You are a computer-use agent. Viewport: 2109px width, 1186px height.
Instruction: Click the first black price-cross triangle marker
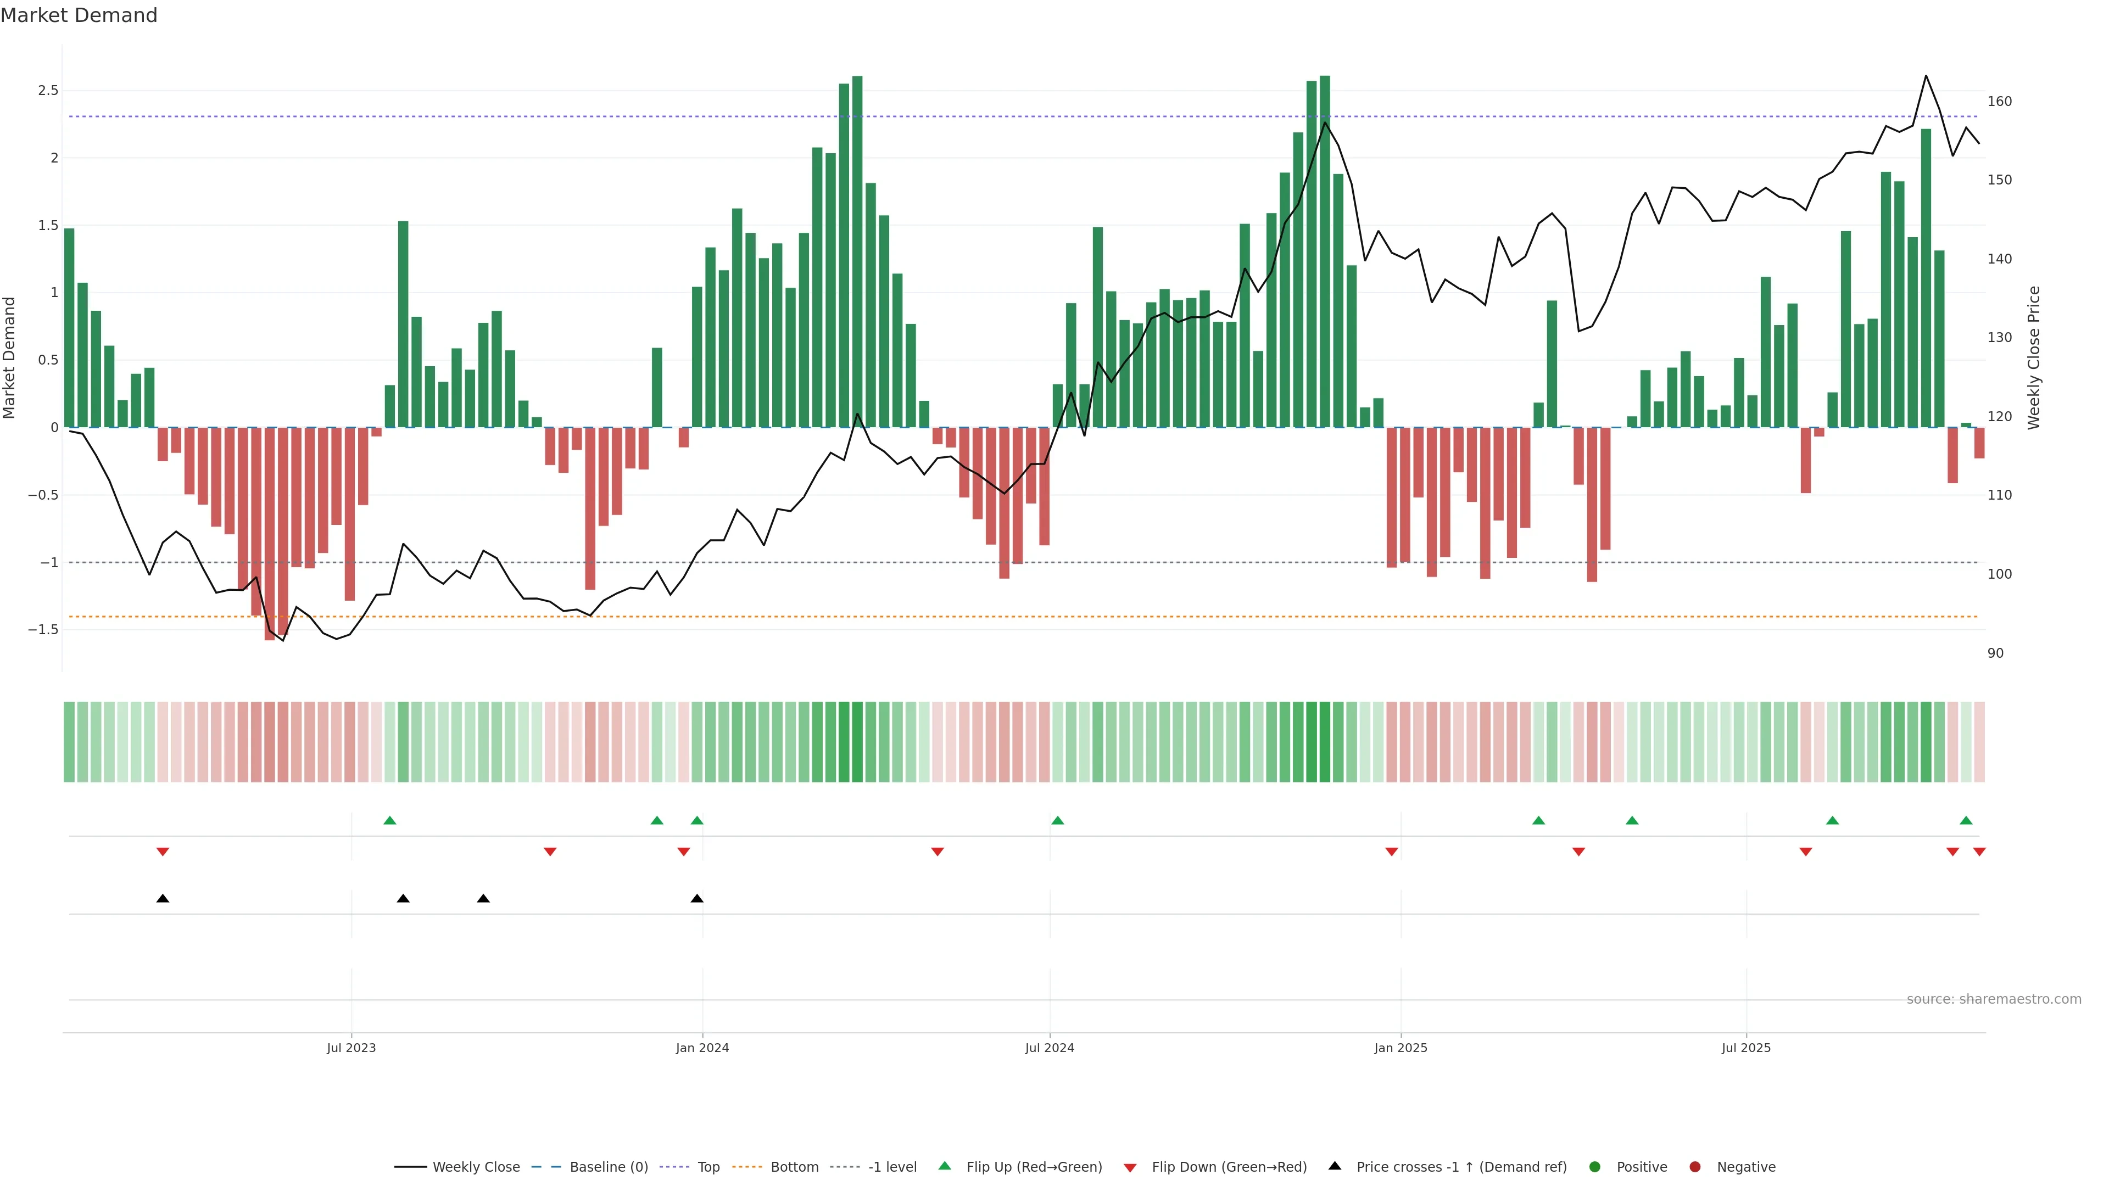point(162,899)
